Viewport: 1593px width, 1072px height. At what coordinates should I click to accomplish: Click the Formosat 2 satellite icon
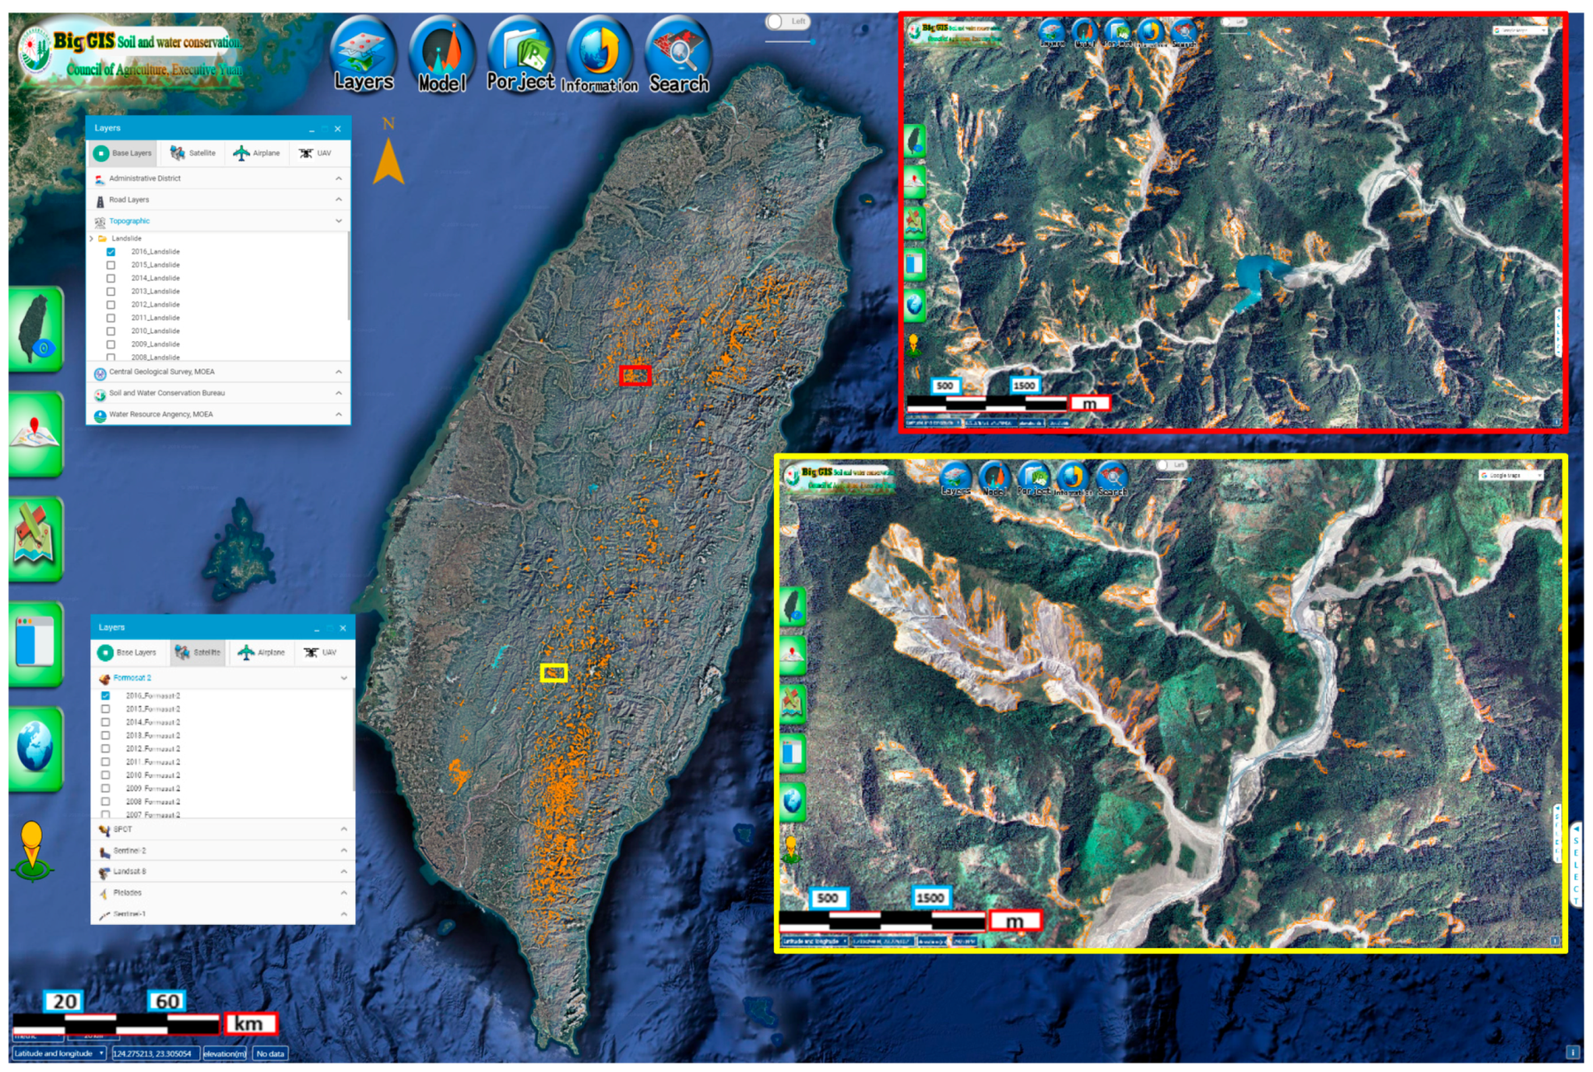tap(104, 679)
